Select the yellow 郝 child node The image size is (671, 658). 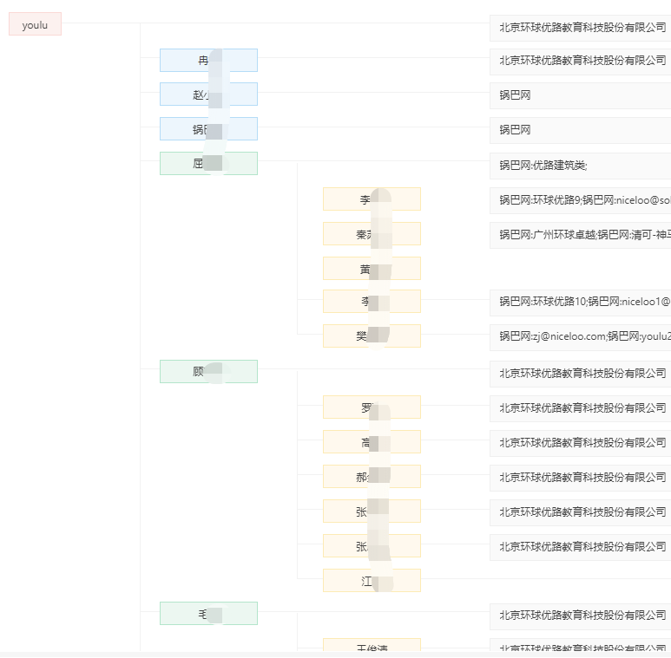pyautogui.click(x=371, y=477)
